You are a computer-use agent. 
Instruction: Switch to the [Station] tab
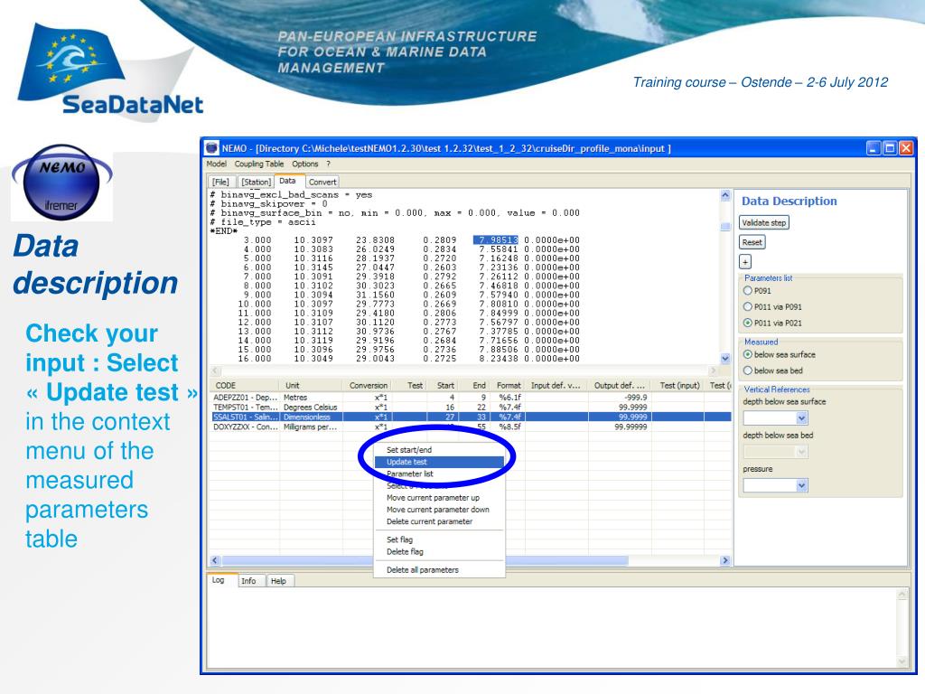point(256,182)
